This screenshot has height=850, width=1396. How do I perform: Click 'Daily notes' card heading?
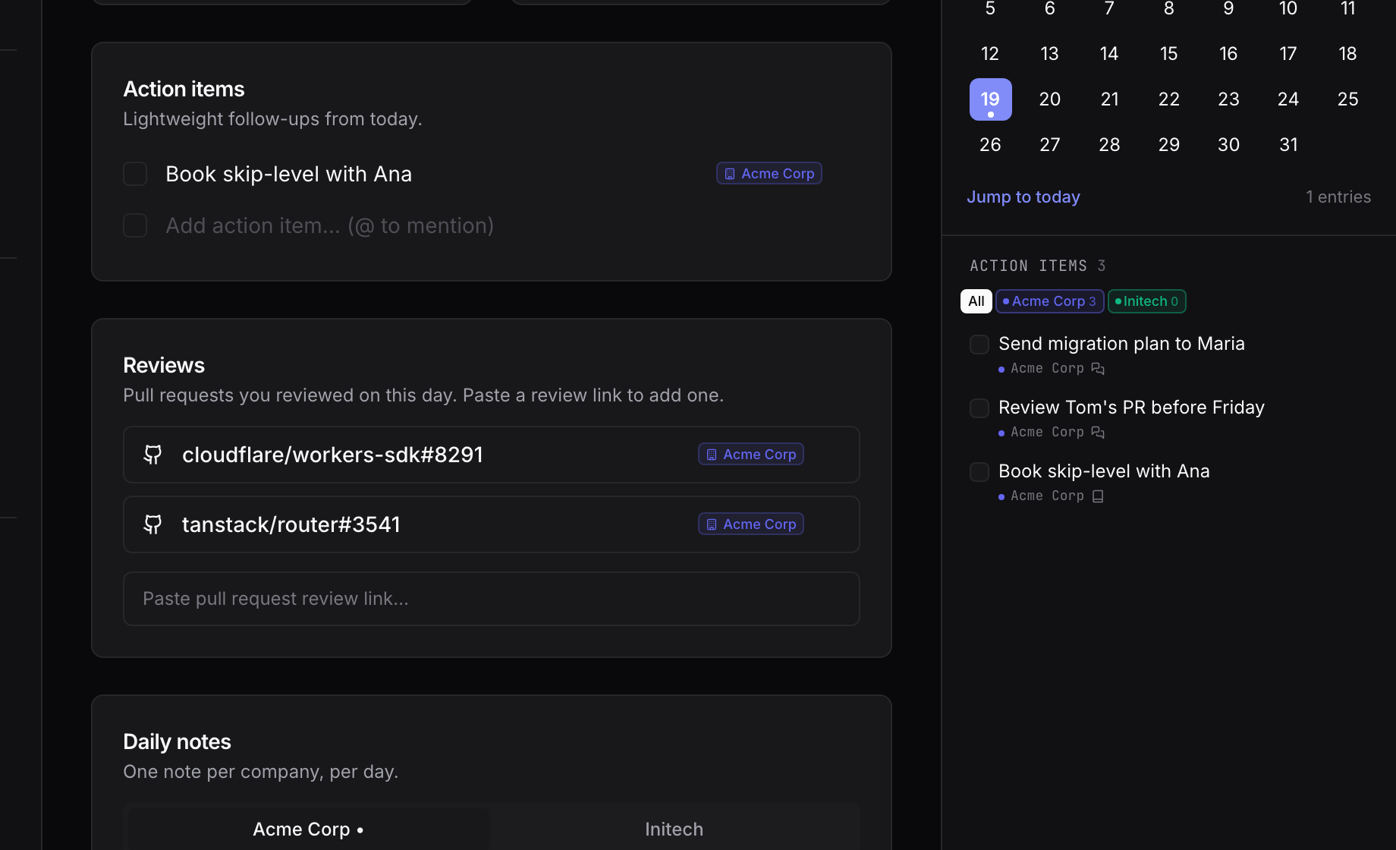coord(177,742)
